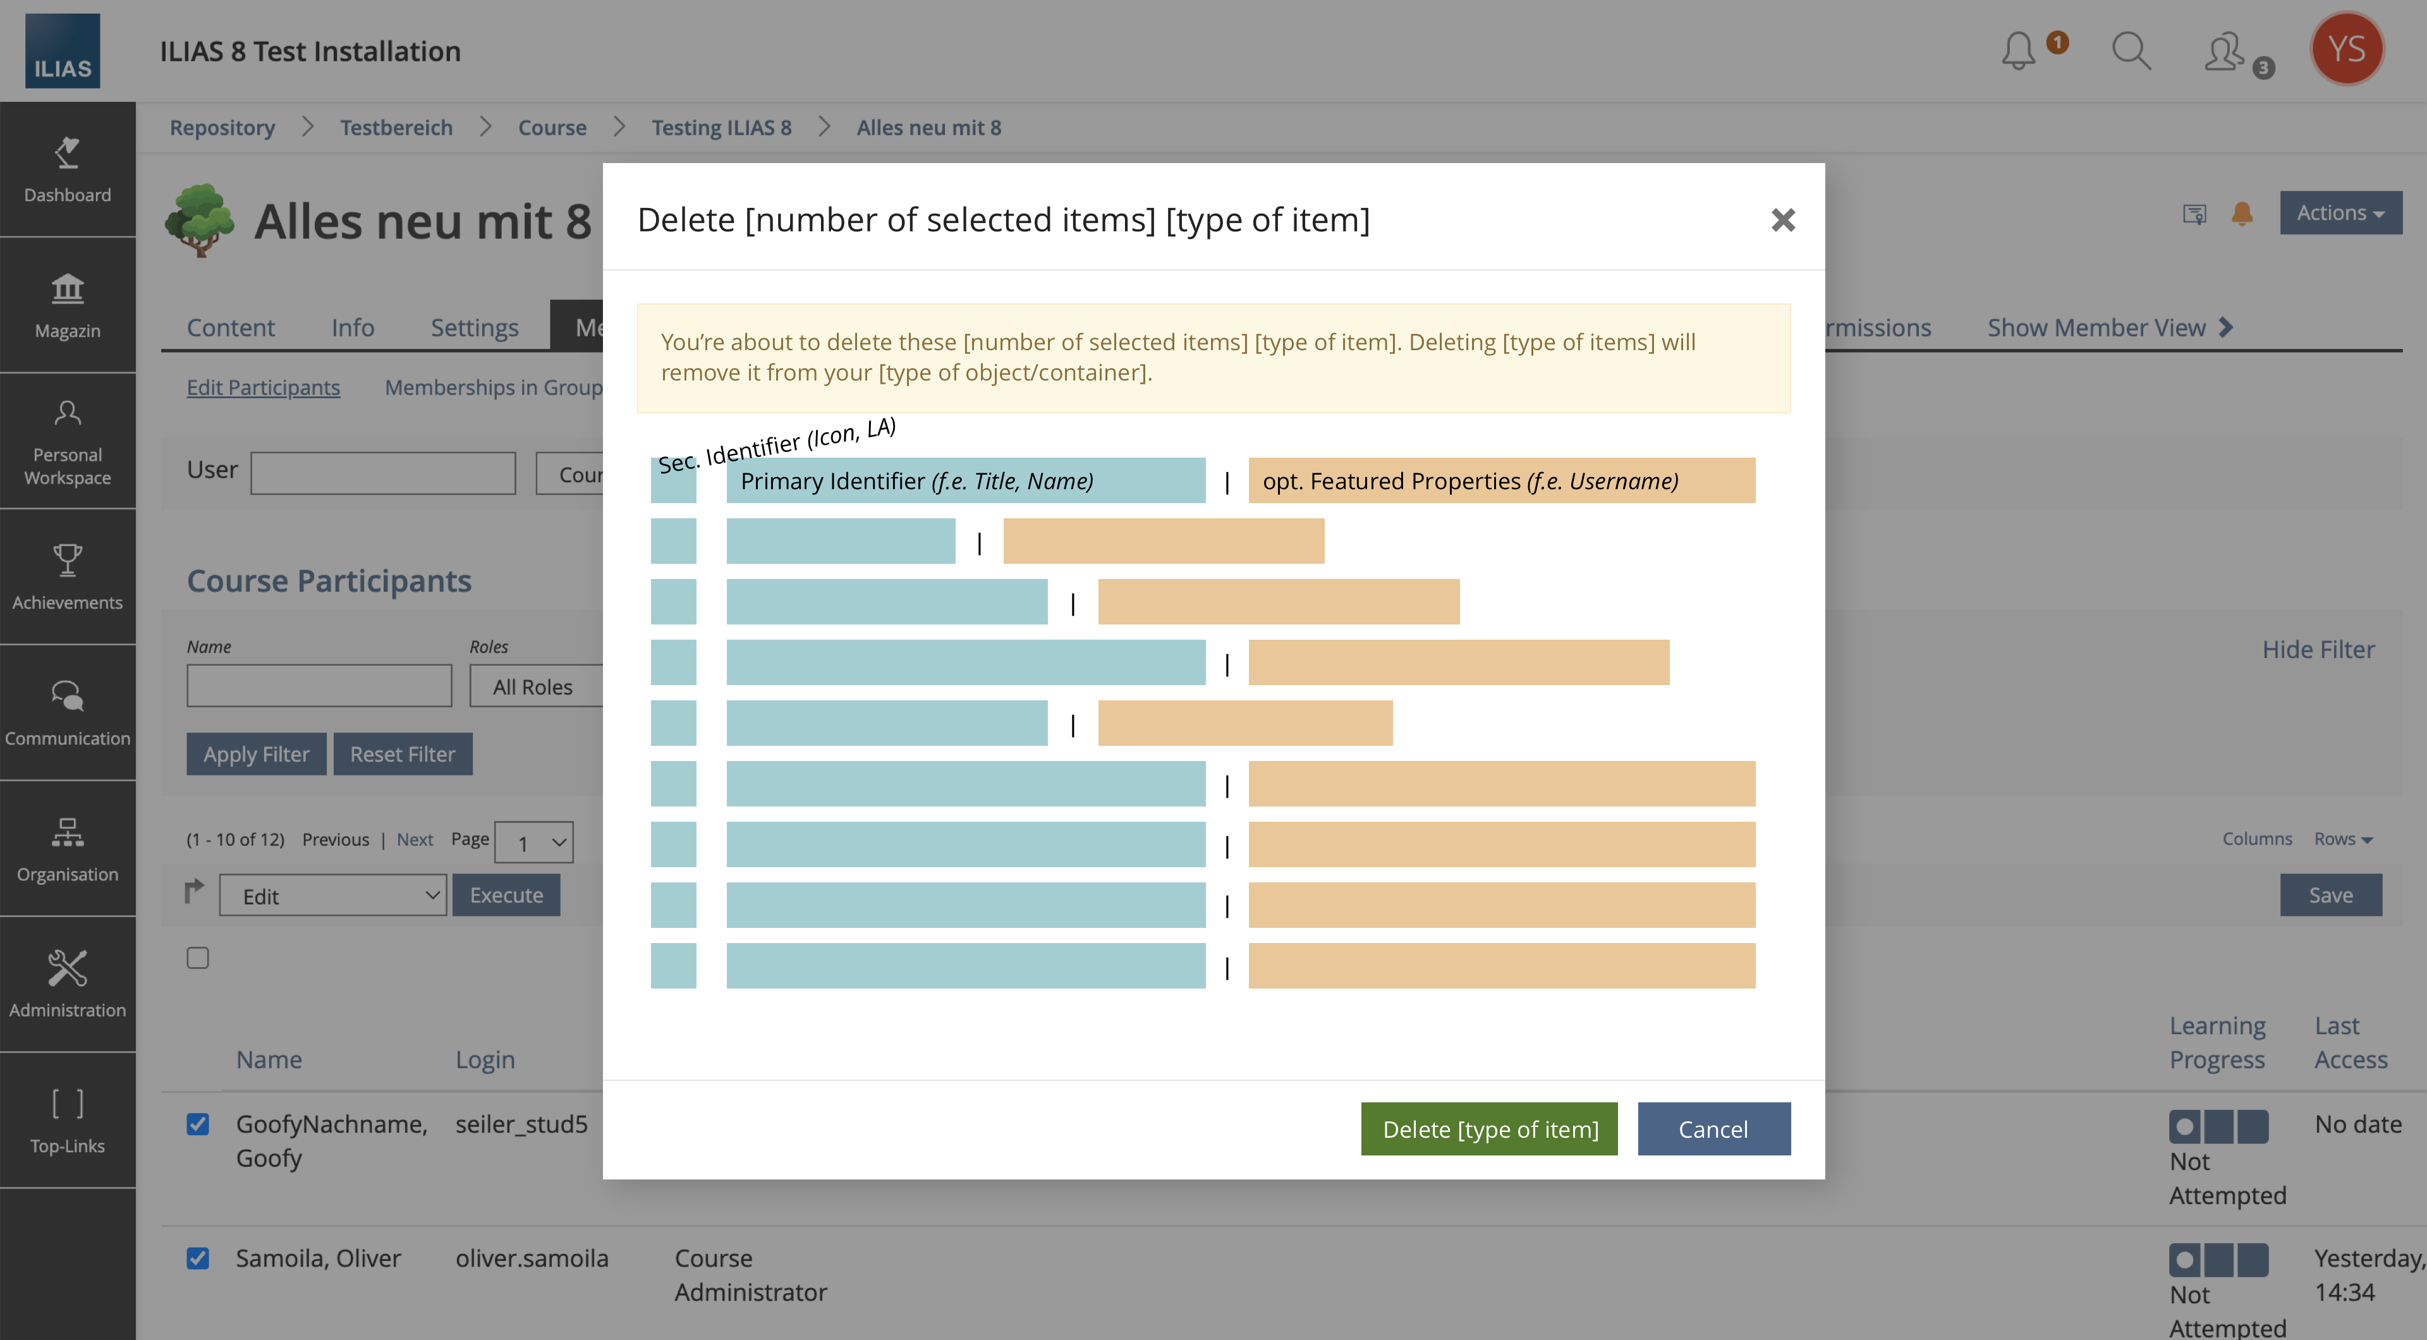Click the notification bell icon
The image size is (2427, 1340).
click(2018, 51)
